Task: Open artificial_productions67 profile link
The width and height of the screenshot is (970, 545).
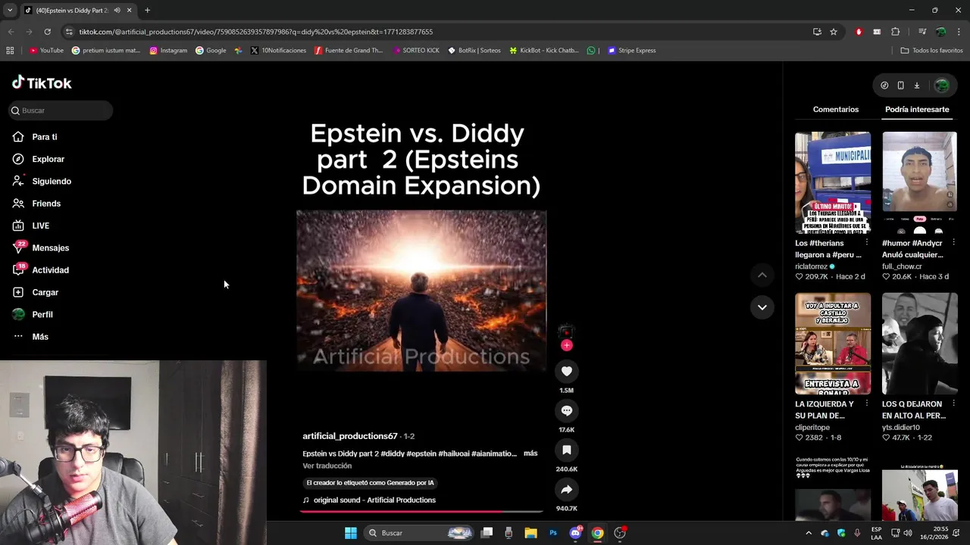Action: click(x=350, y=436)
